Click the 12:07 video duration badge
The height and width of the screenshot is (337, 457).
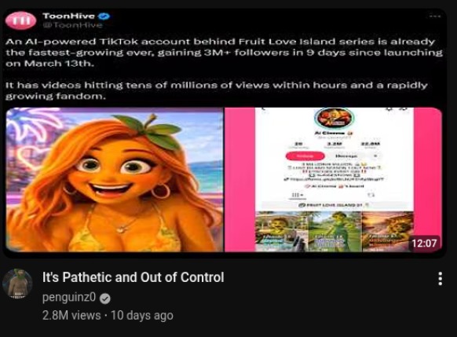[x=424, y=243]
